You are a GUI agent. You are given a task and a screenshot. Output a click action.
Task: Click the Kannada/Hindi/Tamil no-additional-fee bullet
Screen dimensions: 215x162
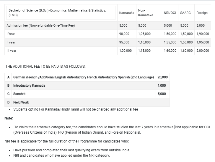[76, 109]
